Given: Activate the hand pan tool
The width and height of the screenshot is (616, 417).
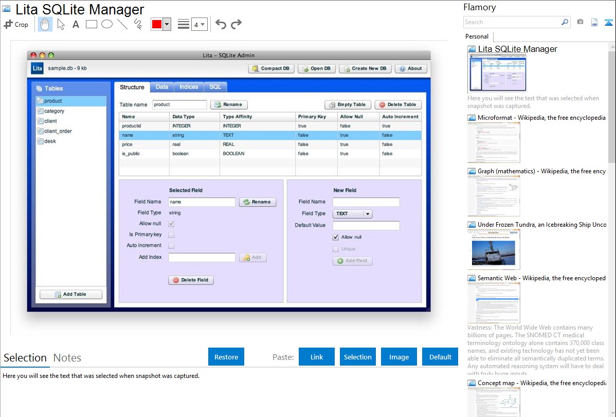Looking at the screenshot, I should [45, 24].
